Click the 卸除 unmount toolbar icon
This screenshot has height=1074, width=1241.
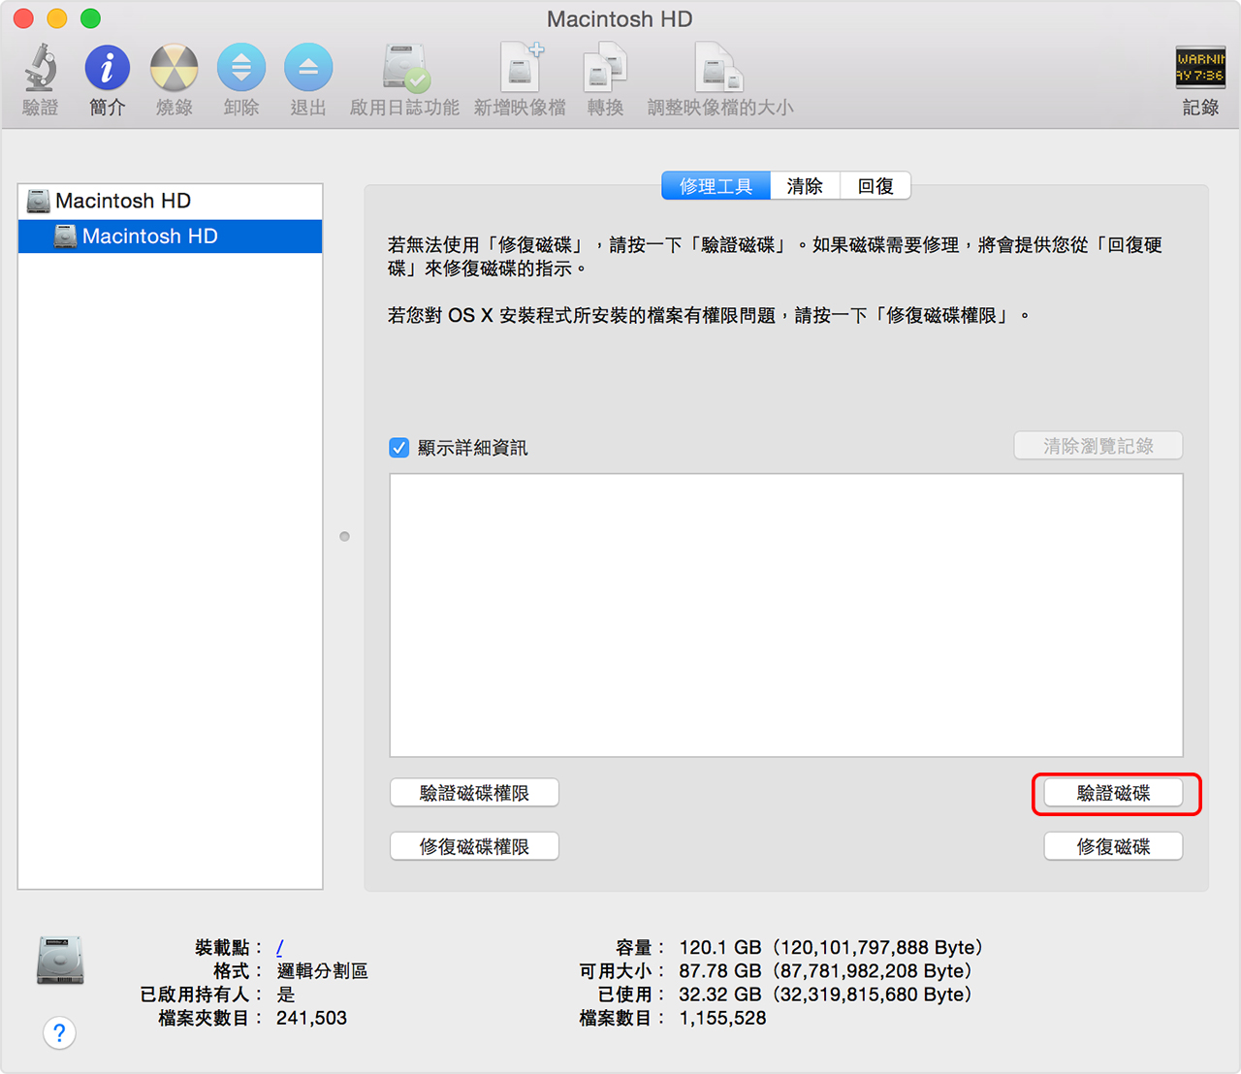click(x=241, y=68)
